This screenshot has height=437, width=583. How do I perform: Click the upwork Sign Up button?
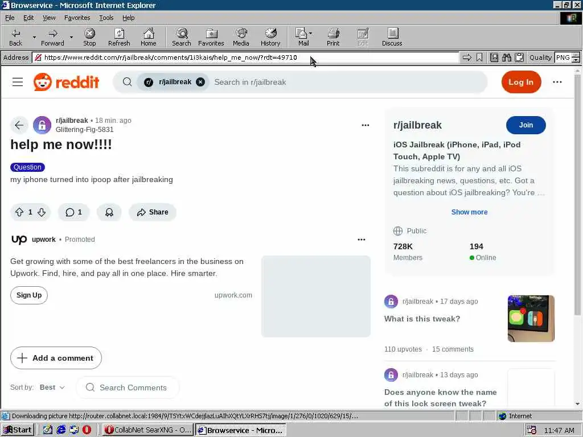29,295
